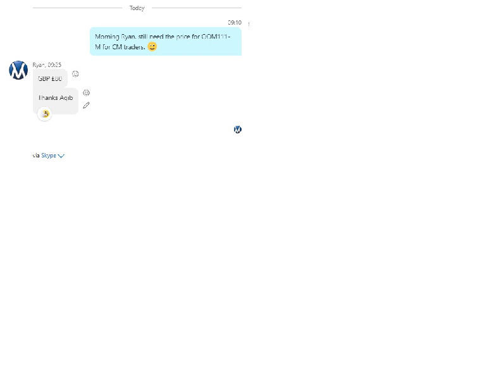Click the 09:10 message timestamp
Image resolution: width=501 pixels, height=387 pixels.
point(234,23)
